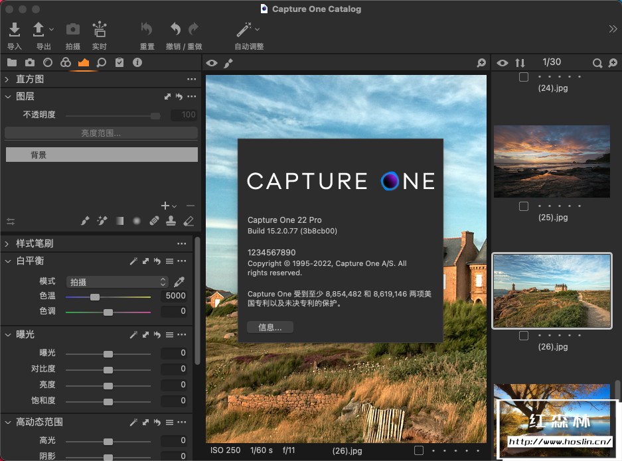Click the Luma Range button

tap(101, 133)
